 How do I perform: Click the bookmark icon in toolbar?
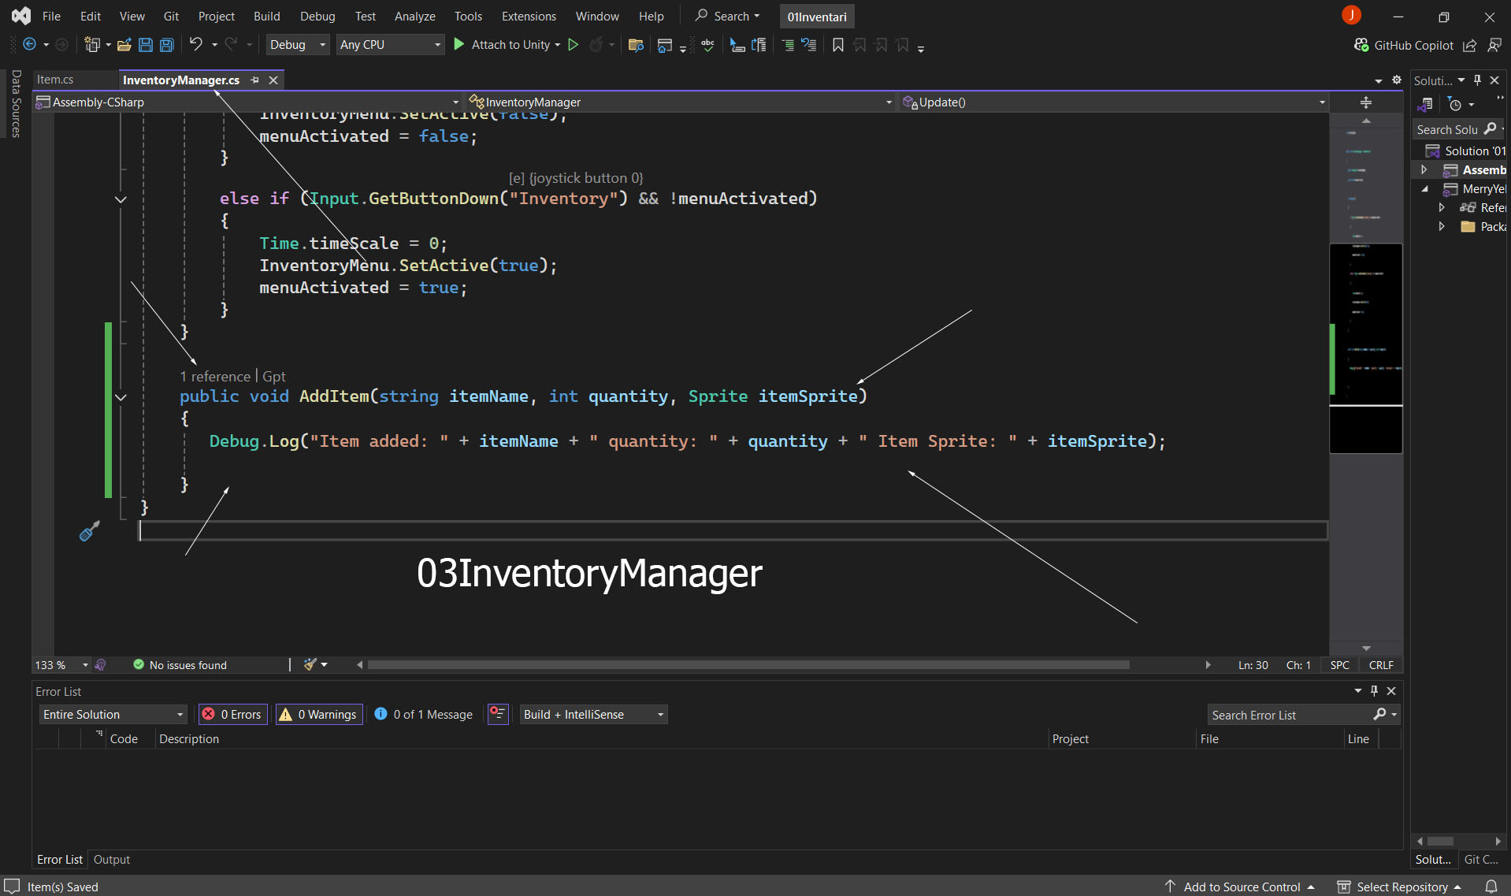pyautogui.click(x=837, y=45)
